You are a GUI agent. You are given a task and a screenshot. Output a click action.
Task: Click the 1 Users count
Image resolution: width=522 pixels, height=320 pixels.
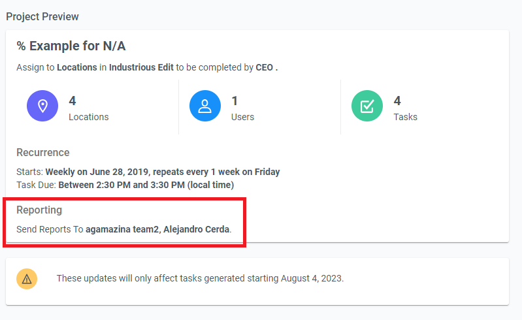[x=235, y=101]
